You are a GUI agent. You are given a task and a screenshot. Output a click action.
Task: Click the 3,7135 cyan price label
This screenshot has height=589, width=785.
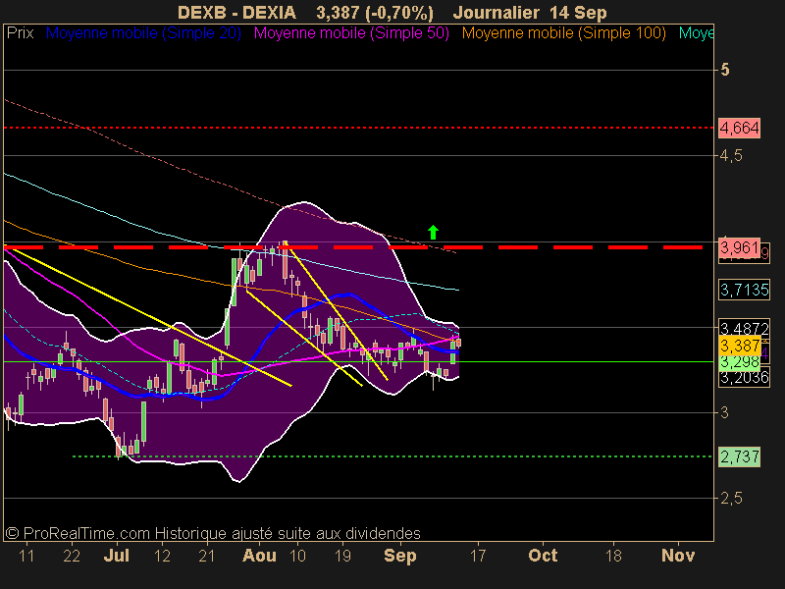744,290
